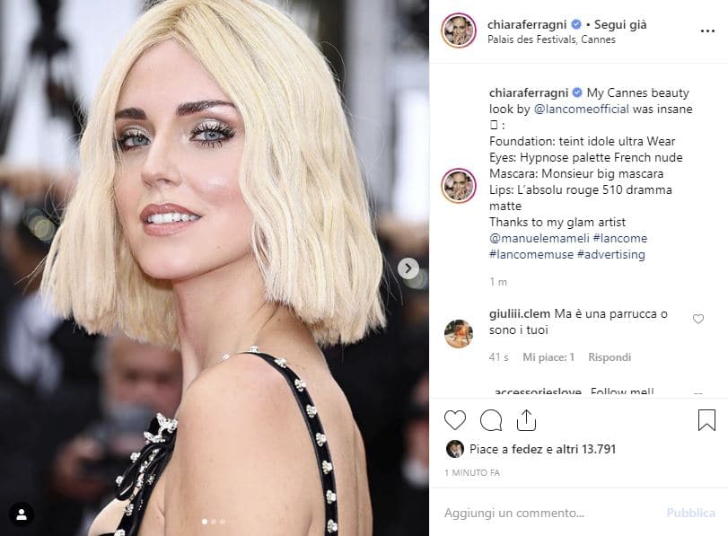The height and width of the screenshot is (536, 728).
Task: Show tagged people on the photo
Action: (22, 514)
